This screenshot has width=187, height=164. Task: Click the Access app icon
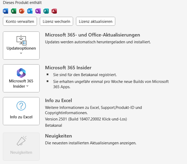pyautogui.click(x=54, y=11)
